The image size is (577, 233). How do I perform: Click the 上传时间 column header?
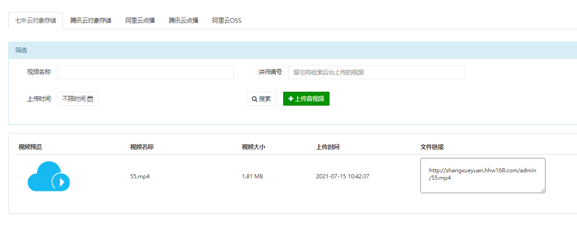(328, 147)
